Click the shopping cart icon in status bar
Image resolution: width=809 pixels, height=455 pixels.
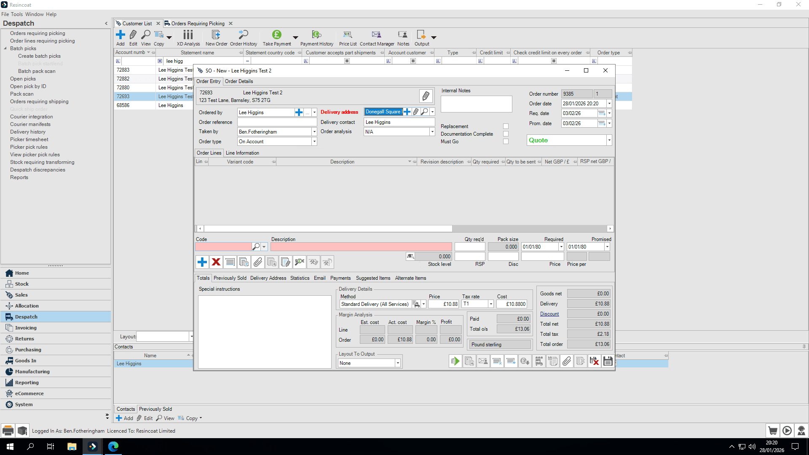772,431
